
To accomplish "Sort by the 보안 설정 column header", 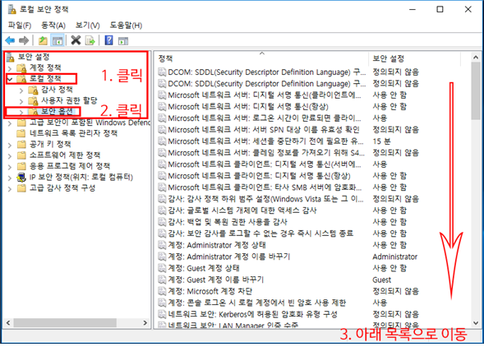I will [414, 58].
